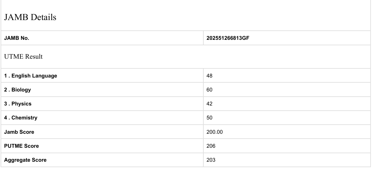Select the Jamb Score label
Image resolution: width=380 pixels, height=169 pixels.
pyautogui.click(x=19, y=132)
